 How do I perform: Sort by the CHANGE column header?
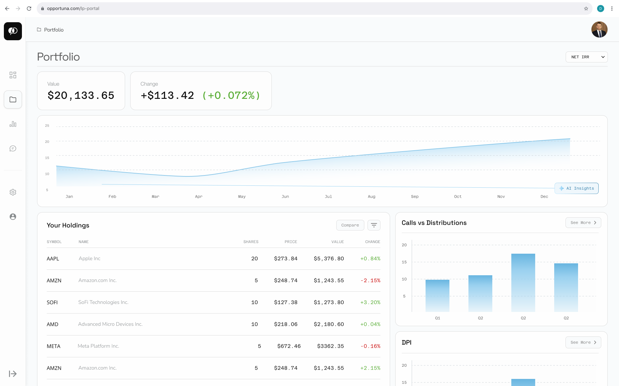click(373, 242)
